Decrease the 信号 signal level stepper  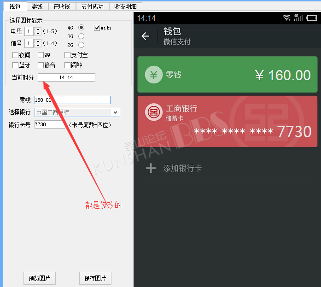coord(38,45)
